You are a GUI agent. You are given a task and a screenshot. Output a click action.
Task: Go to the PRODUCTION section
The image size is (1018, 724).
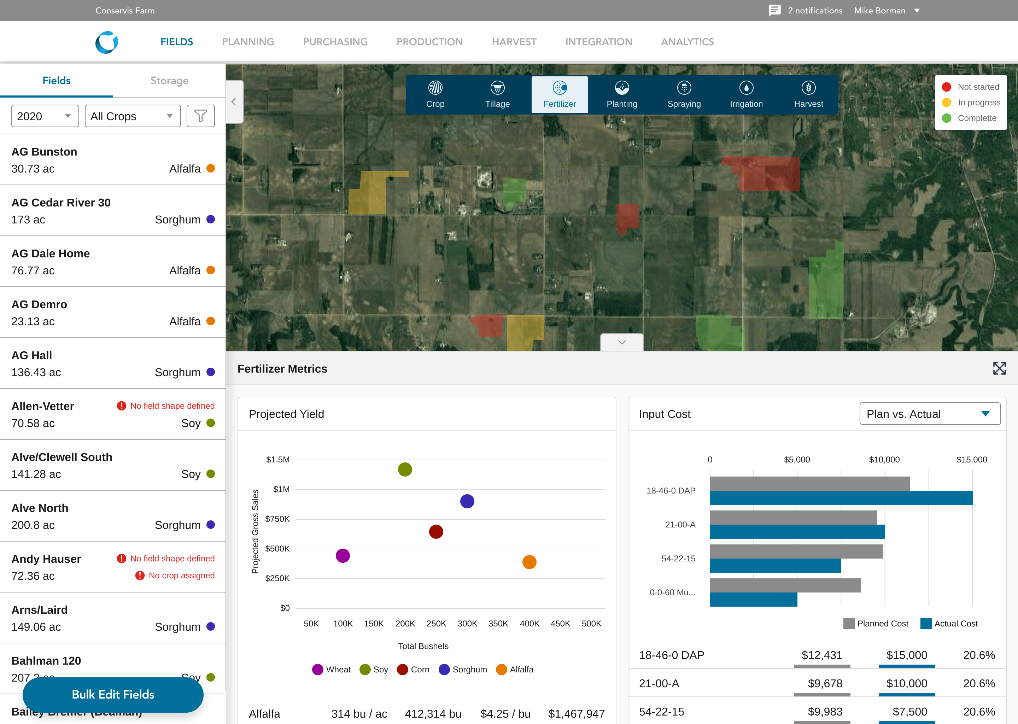pos(430,42)
